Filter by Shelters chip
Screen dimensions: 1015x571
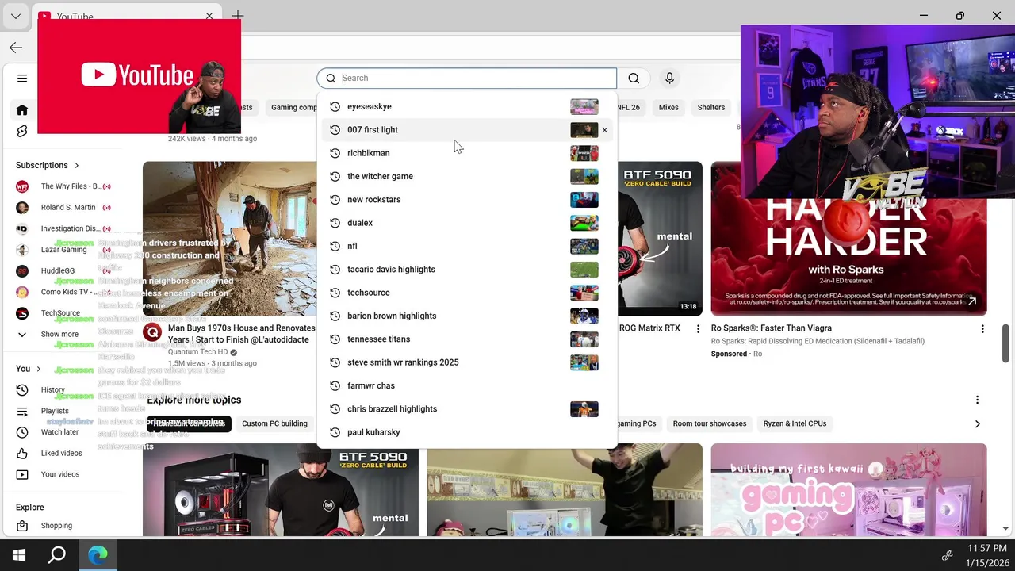(x=711, y=107)
